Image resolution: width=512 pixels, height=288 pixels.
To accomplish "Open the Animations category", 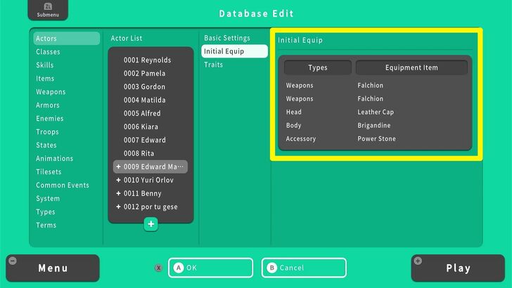I will (x=55, y=159).
